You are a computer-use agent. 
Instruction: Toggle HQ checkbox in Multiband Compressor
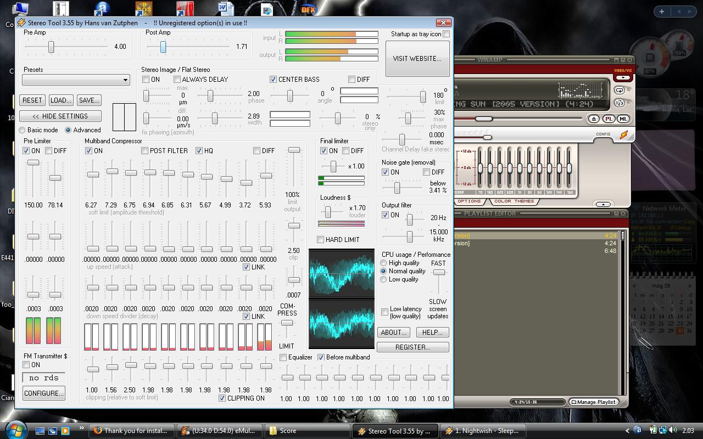point(199,151)
